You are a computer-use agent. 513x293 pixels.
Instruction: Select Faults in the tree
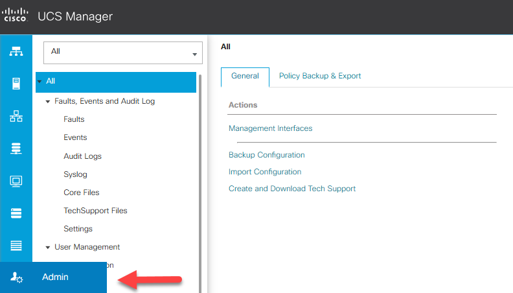(x=74, y=119)
